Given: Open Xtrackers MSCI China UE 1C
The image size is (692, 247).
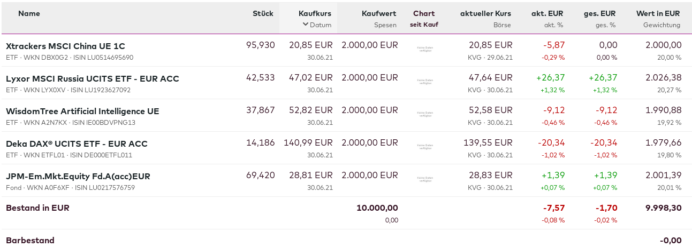Looking at the screenshot, I should click(x=65, y=46).
